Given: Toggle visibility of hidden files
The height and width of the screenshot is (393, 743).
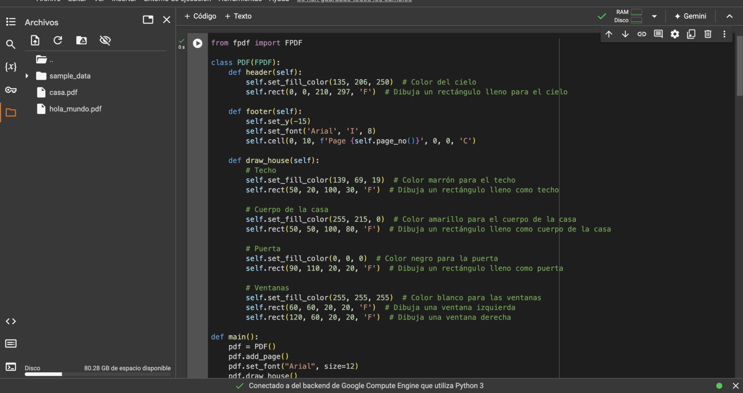Looking at the screenshot, I should (x=104, y=40).
